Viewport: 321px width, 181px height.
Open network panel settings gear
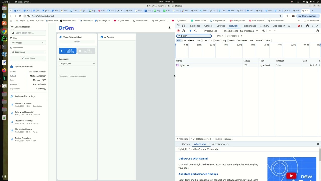tap(317, 31)
